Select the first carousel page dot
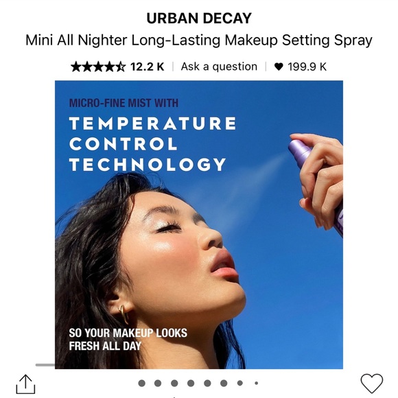The image size is (398, 398). pos(142,383)
